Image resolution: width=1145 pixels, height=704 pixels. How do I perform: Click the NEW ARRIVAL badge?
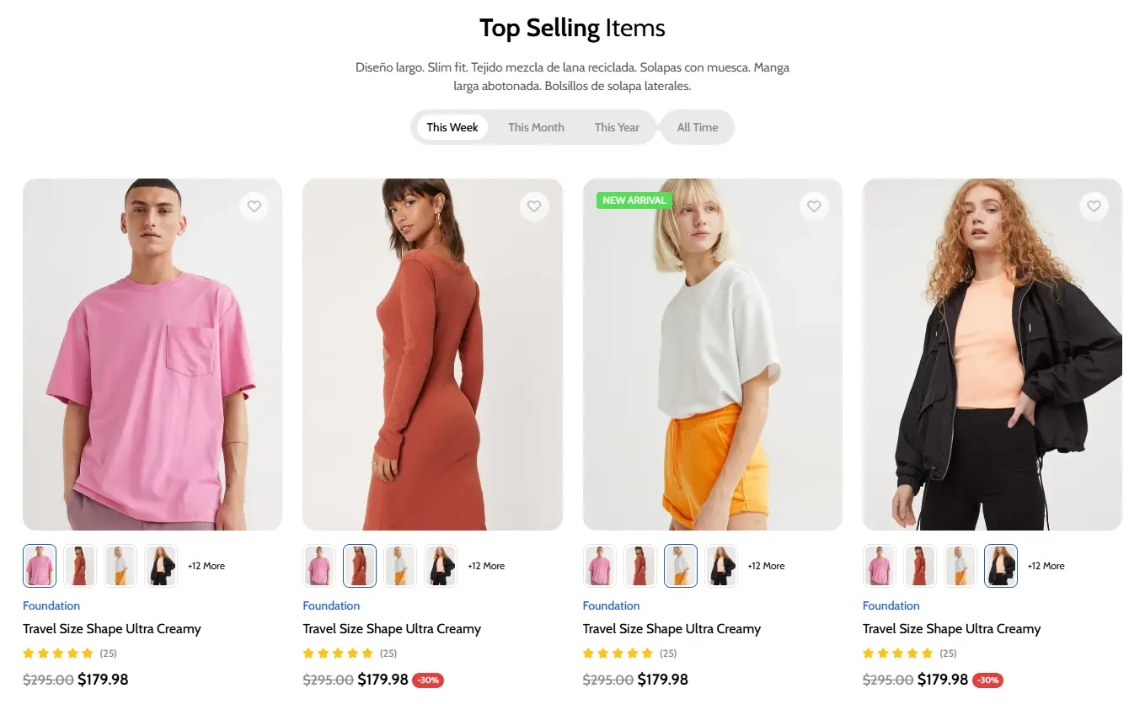634,200
